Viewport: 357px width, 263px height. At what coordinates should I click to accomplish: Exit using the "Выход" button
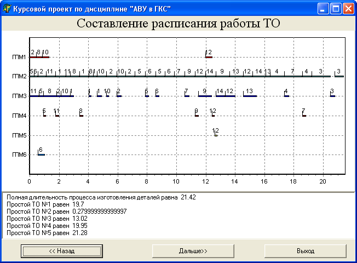[x=306, y=251]
